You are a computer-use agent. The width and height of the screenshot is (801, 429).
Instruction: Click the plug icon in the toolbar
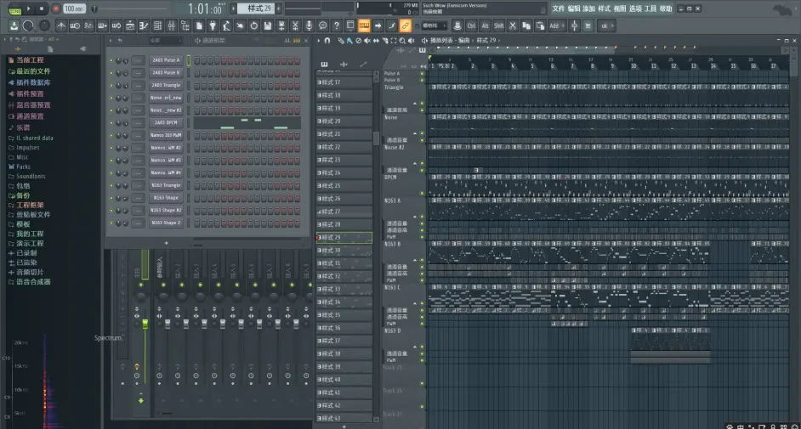(x=213, y=25)
